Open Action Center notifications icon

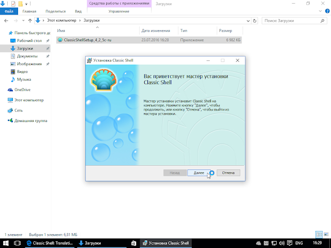(x=290, y=243)
